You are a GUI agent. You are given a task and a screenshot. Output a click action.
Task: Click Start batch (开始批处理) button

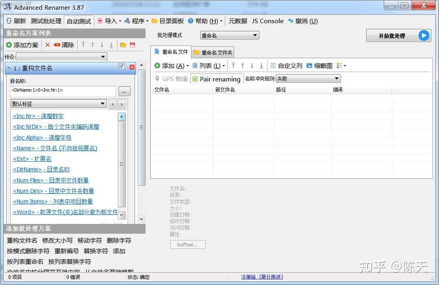click(398, 36)
